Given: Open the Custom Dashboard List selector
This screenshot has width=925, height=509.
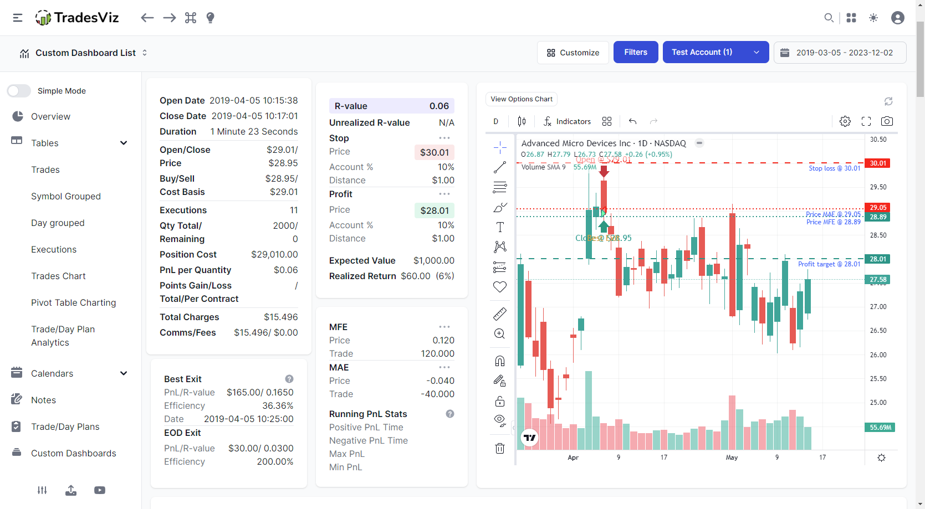Looking at the screenshot, I should coord(83,53).
